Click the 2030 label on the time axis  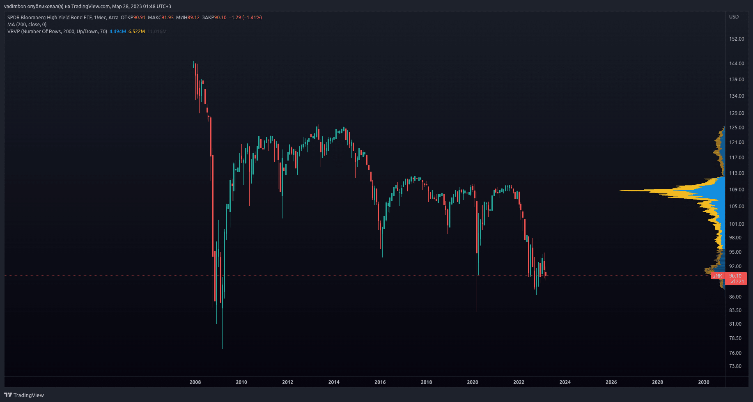tap(703, 382)
